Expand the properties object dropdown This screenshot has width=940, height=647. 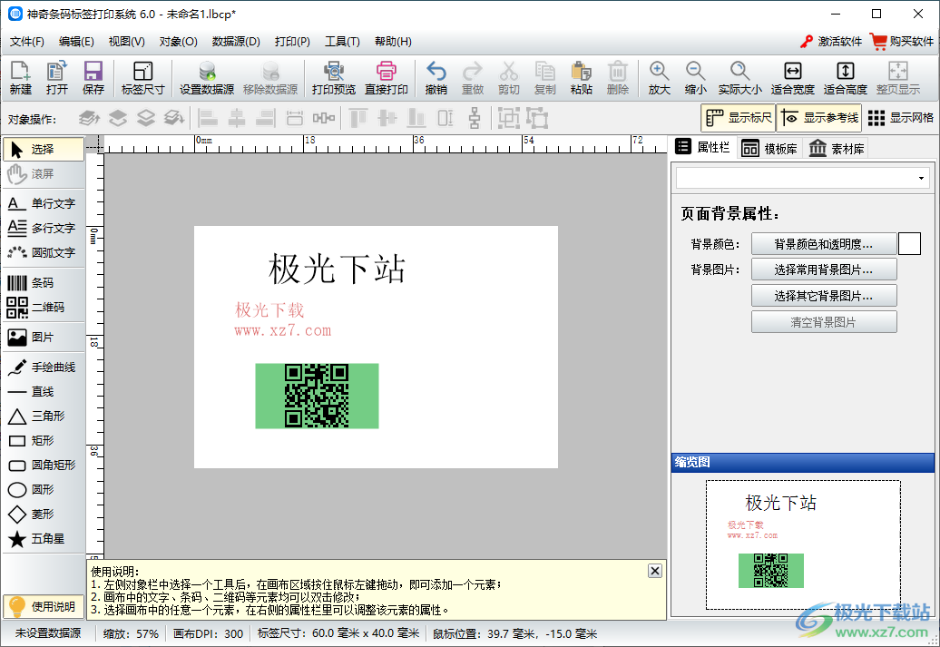921,178
